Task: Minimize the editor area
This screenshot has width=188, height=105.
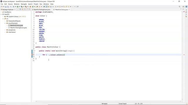Action: coord(181,9)
